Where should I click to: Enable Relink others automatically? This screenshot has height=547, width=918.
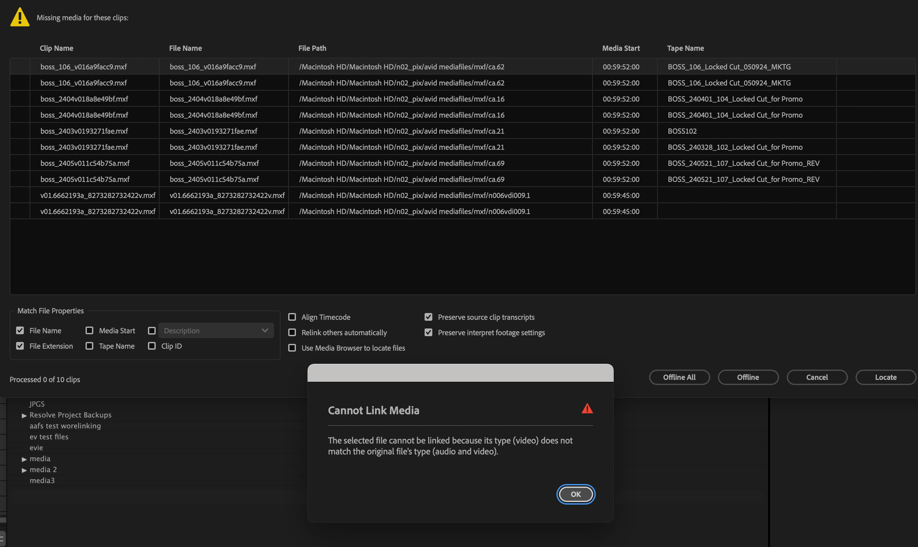[292, 333]
